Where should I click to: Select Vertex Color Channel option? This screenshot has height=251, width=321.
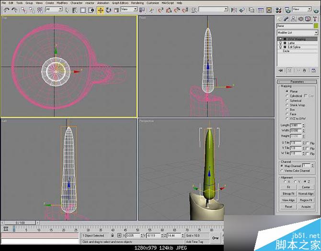[x=282, y=171]
